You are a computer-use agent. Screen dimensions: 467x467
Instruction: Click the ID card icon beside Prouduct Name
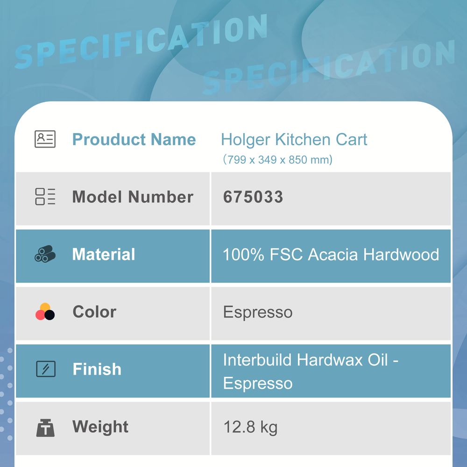tap(45, 139)
